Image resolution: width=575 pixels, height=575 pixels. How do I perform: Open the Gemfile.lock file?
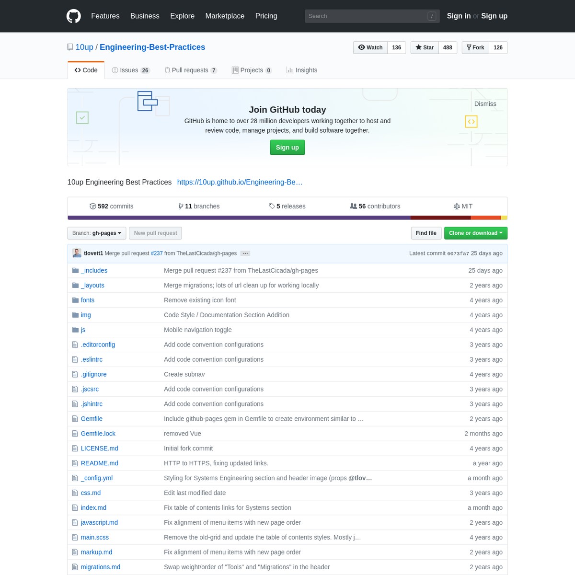pyautogui.click(x=98, y=434)
